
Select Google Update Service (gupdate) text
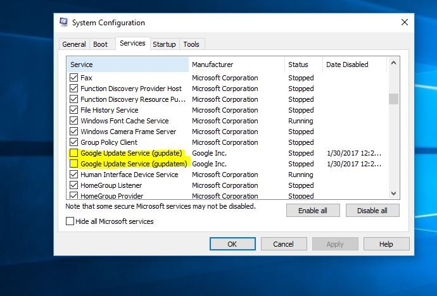(131, 153)
